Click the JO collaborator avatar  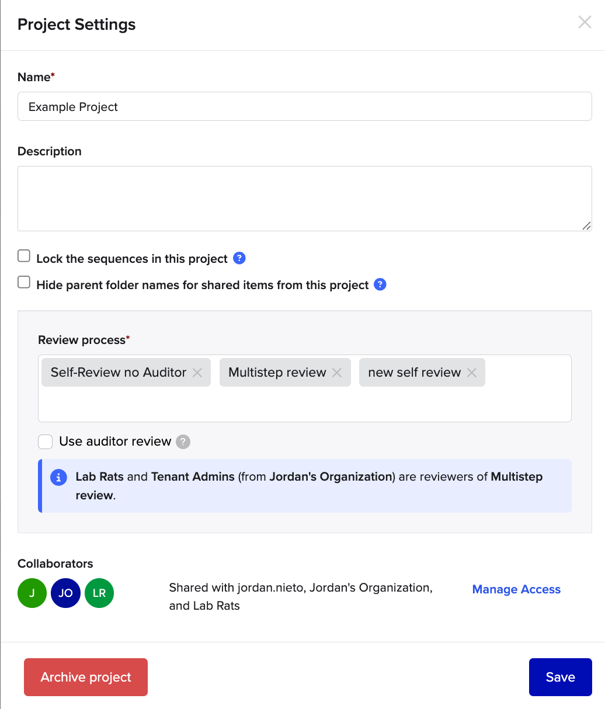point(65,593)
